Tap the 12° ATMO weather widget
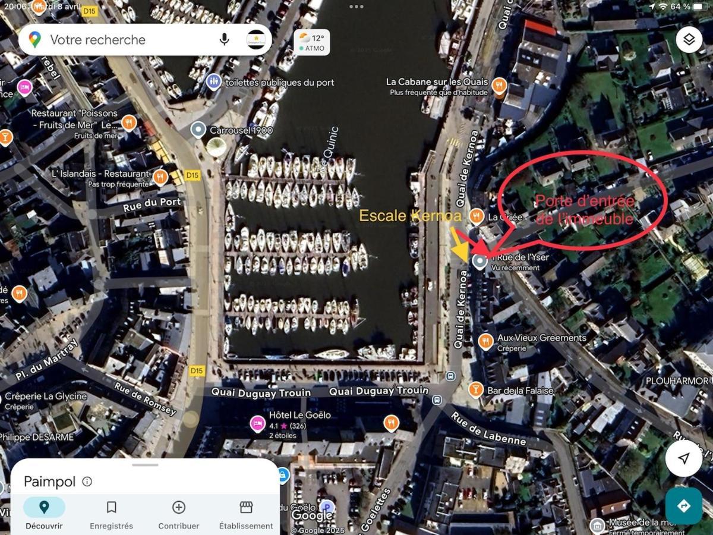 312,42
